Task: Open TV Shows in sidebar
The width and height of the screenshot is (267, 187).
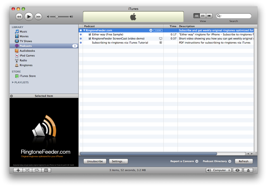Action: [26, 41]
